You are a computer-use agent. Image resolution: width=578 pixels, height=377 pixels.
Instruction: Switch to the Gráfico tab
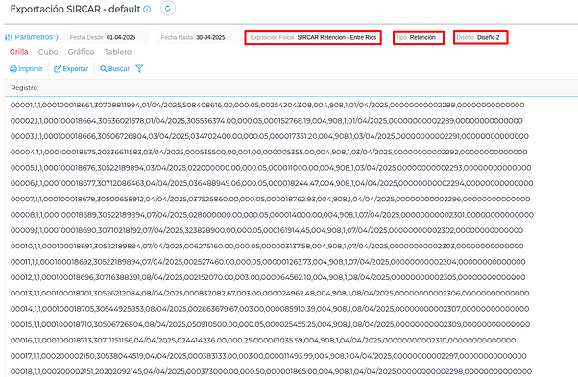point(81,52)
